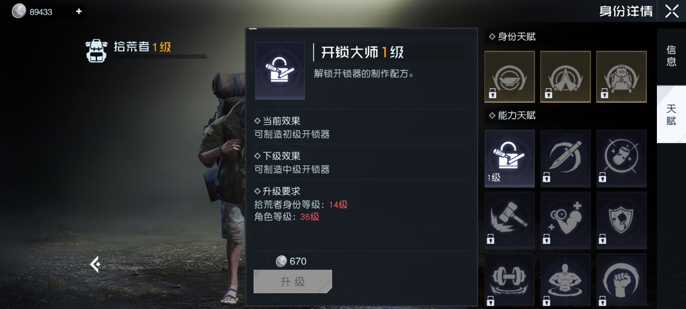686x309 pixels.
Task: Click the large 开锁大师 talent thumbnail
Action: click(280, 72)
